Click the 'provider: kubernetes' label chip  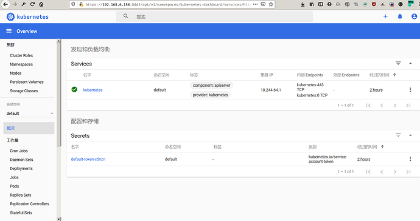click(x=210, y=95)
